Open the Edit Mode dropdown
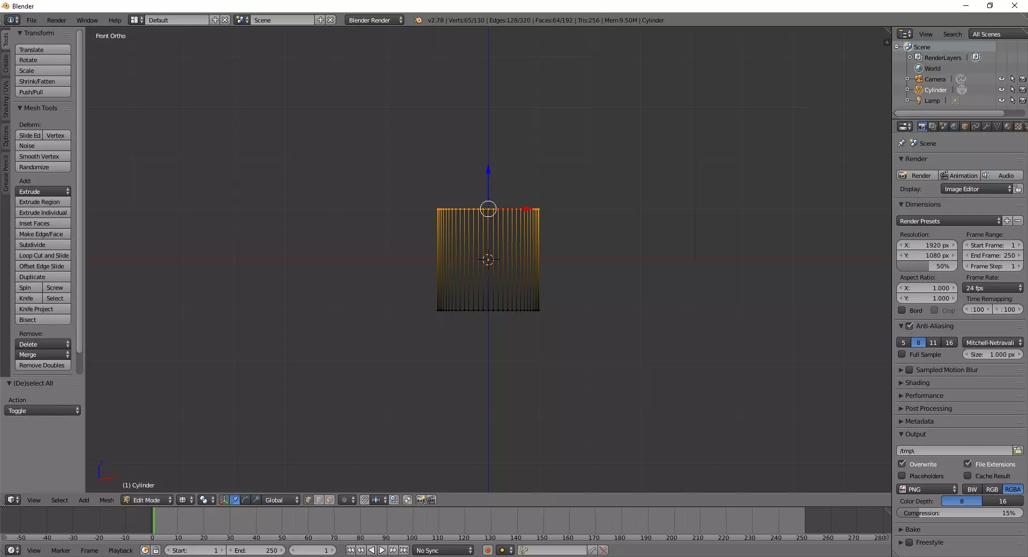This screenshot has height=557, width=1028. [147, 500]
